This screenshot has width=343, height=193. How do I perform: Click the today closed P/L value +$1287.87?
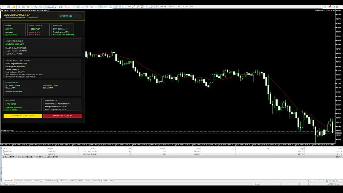pyautogui.click(x=35, y=29)
